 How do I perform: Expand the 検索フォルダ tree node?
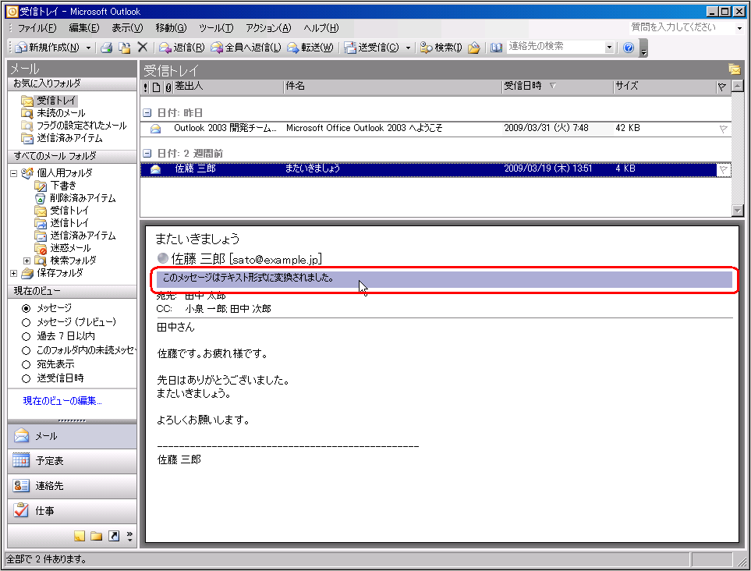27,261
